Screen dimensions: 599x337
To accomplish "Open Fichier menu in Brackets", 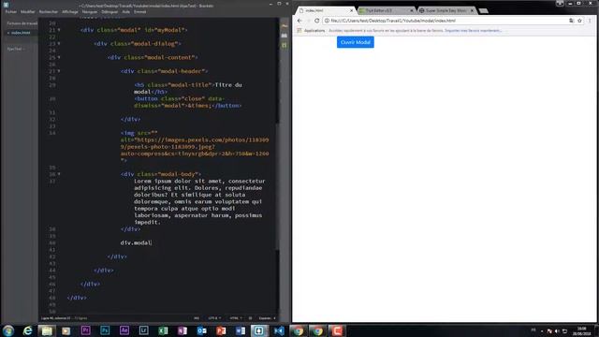I will click(x=11, y=12).
